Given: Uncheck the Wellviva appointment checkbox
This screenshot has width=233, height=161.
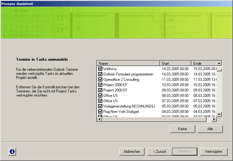Looking at the screenshot, I should tap(100, 69).
